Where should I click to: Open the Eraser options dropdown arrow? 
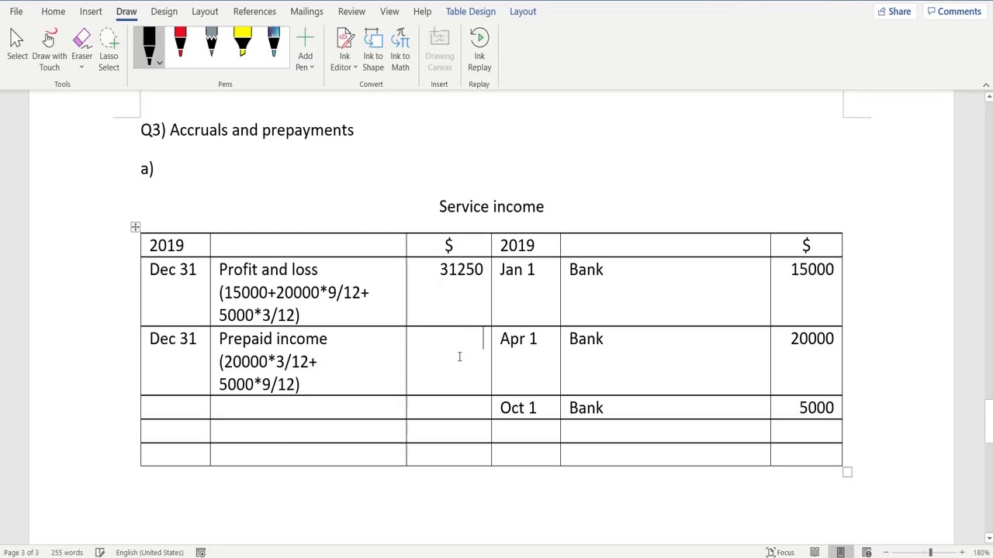tap(81, 67)
